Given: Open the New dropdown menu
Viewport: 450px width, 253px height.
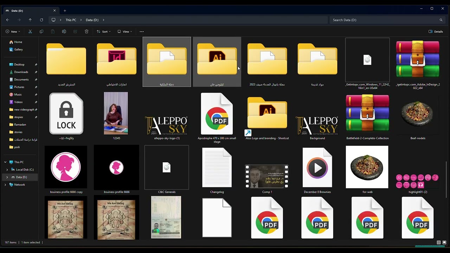Looking at the screenshot, I should 13,32.
